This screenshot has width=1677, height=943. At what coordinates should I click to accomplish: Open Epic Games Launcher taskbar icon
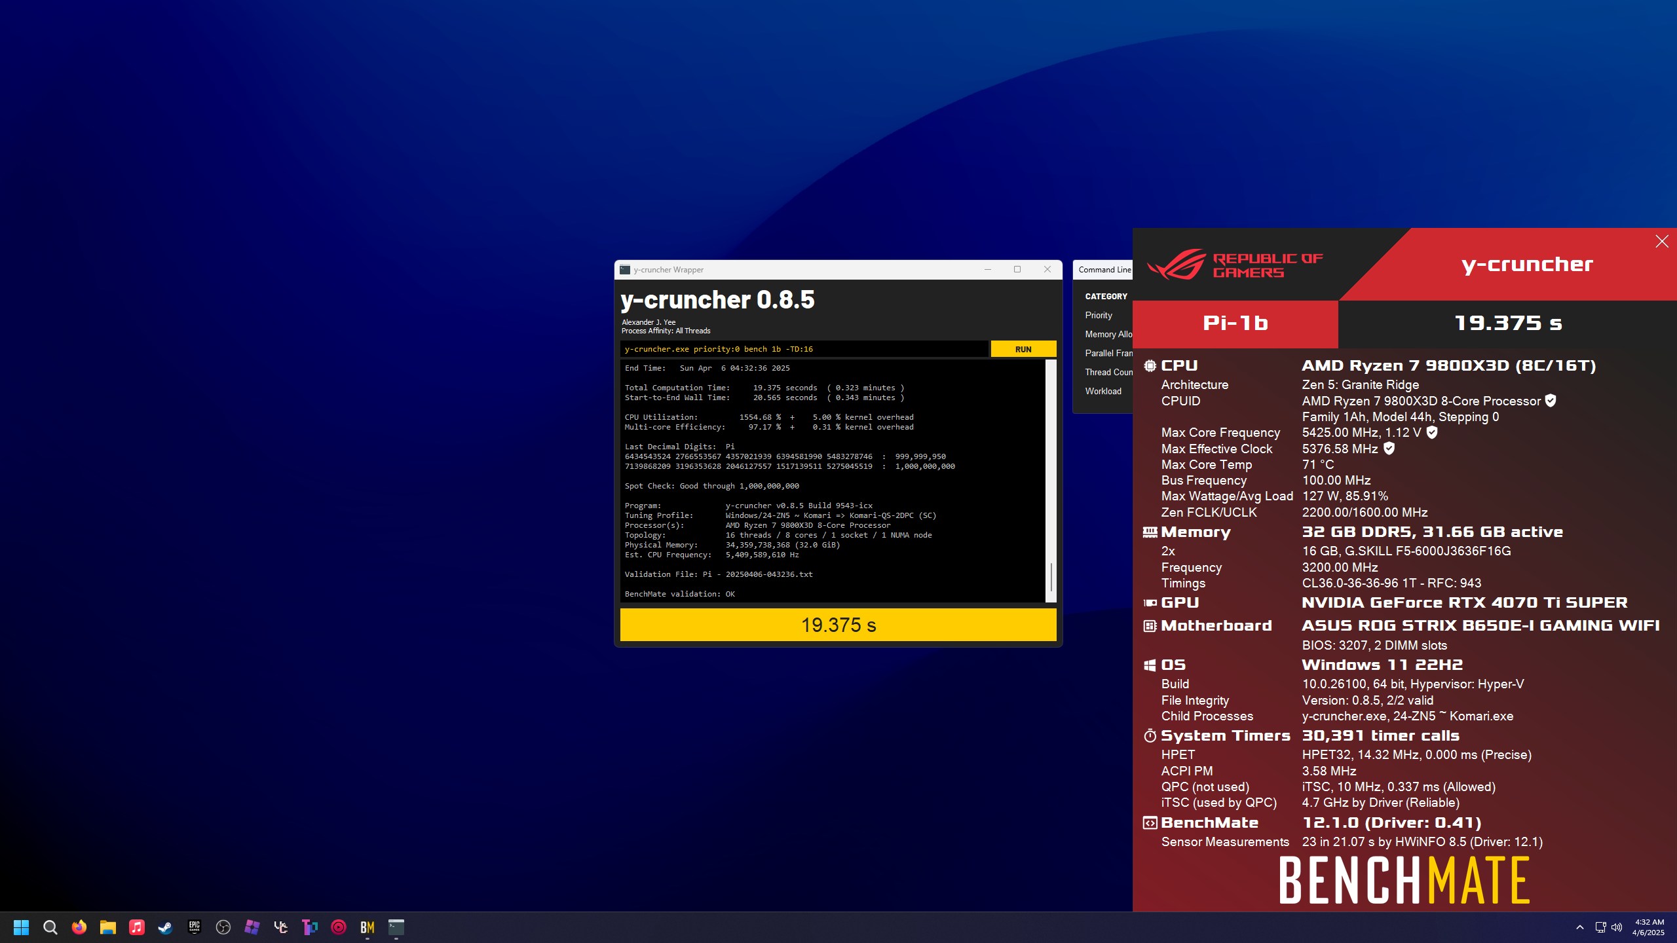point(194,927)
